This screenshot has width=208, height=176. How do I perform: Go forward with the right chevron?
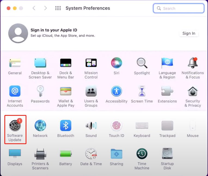click(45, 8)
